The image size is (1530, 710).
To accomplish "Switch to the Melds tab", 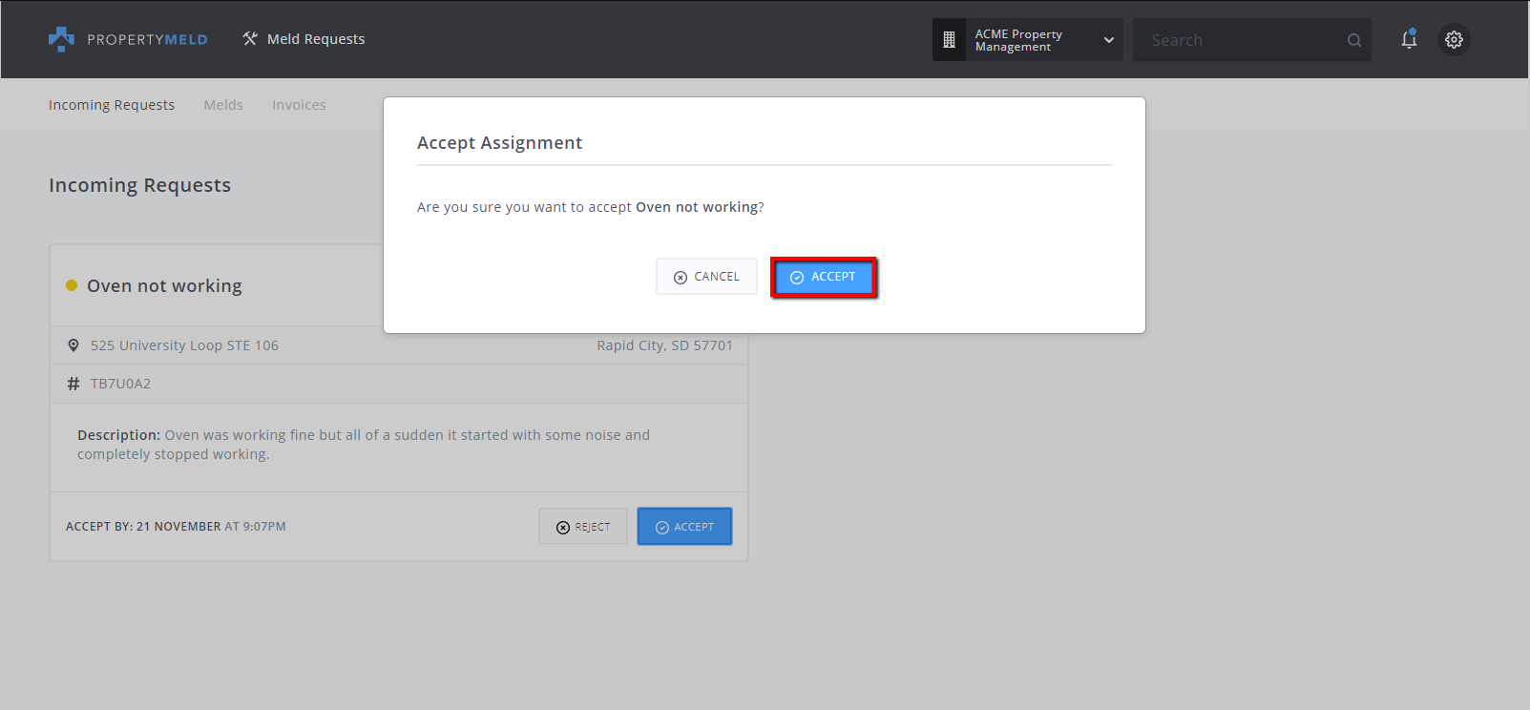I will point(223,105).
